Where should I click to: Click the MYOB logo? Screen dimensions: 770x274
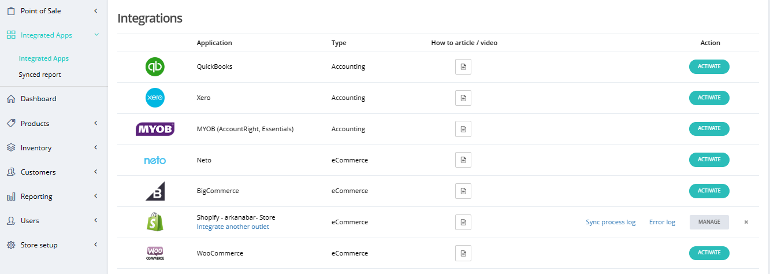[x=155, y=129]
